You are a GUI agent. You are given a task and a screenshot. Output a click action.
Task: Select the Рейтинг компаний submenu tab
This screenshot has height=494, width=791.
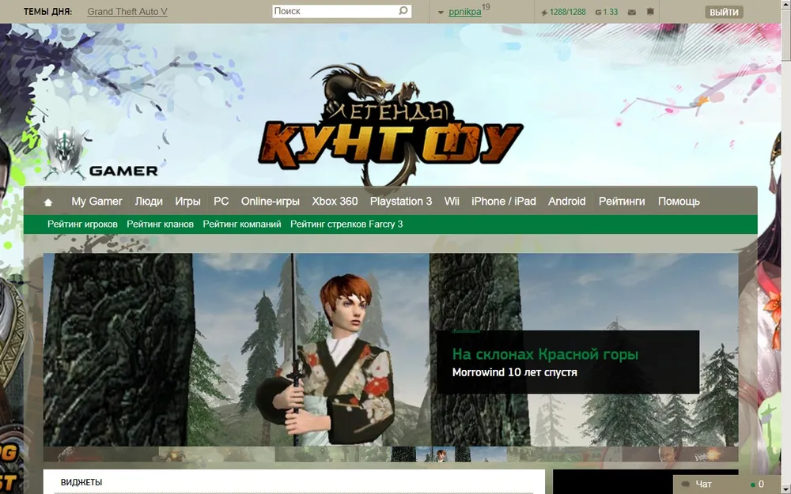(x=241, y=224)
